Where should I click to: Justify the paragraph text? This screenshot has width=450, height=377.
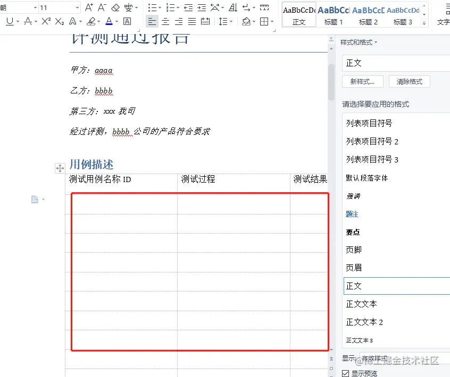point(192,21)
